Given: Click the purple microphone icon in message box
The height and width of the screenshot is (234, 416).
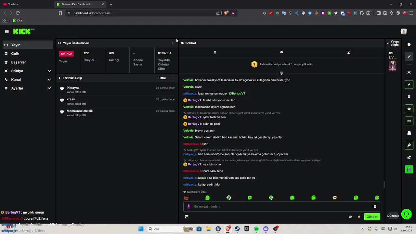Looking at the screenshot, I should 189,206.
